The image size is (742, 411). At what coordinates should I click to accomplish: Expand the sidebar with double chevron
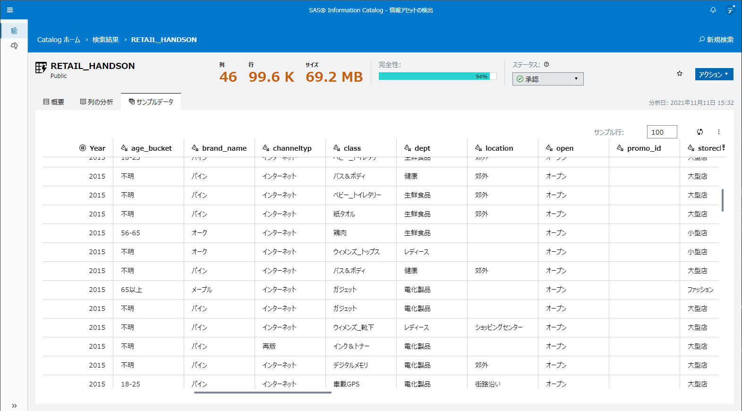click(14, 405)
